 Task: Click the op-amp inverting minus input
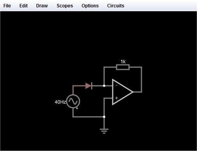pos(117,85)
